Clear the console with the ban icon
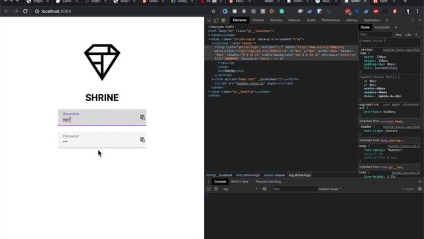 [x=216, y=189]
